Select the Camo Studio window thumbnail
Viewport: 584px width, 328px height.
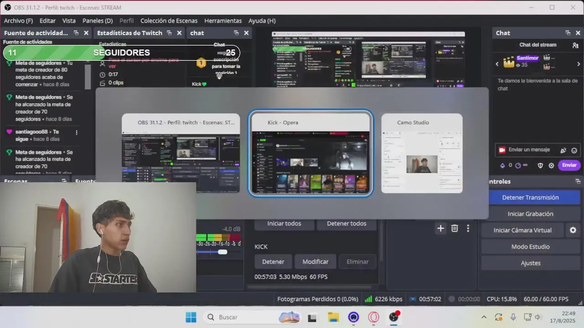[x=422, y=153]
